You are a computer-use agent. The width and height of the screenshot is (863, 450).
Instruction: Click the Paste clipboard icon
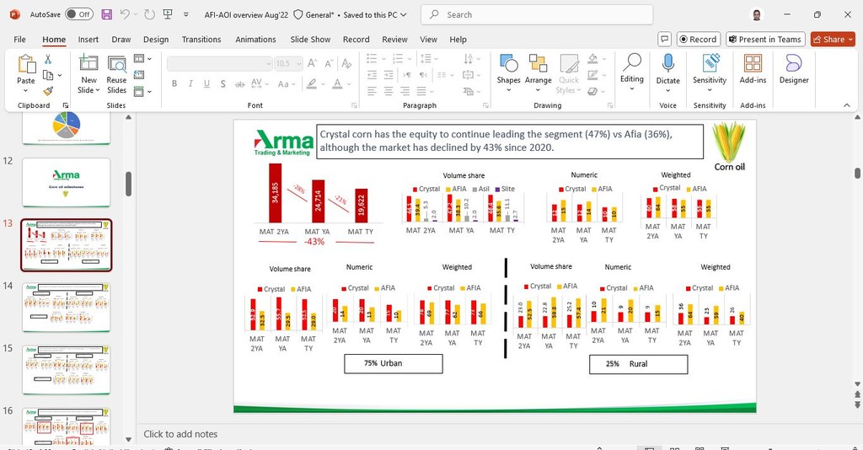pos(26,65)
